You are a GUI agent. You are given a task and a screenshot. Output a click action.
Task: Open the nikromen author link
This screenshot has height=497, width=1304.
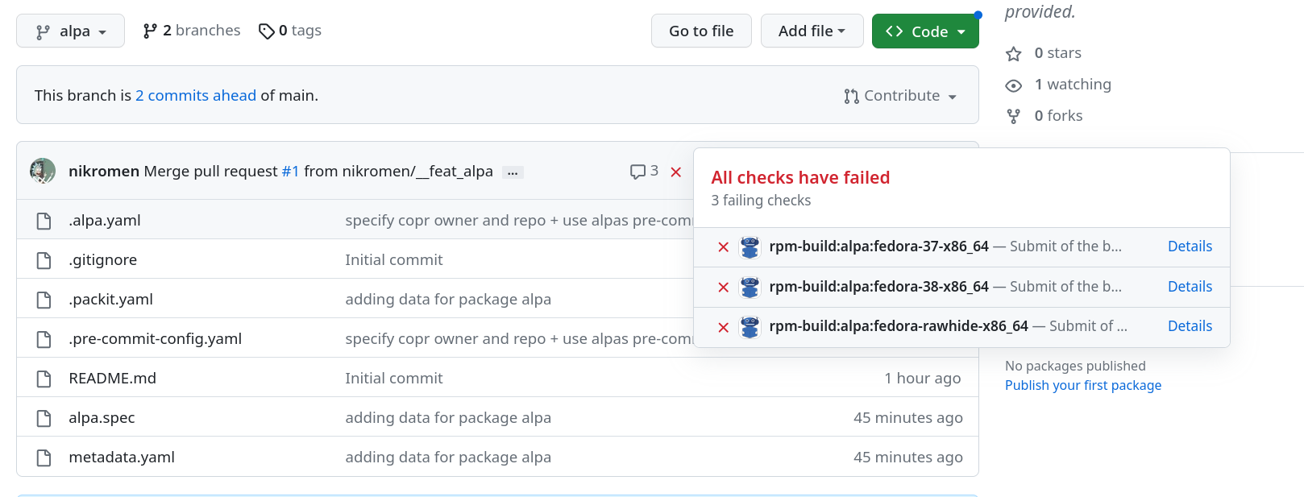click(x=104, y=171)
